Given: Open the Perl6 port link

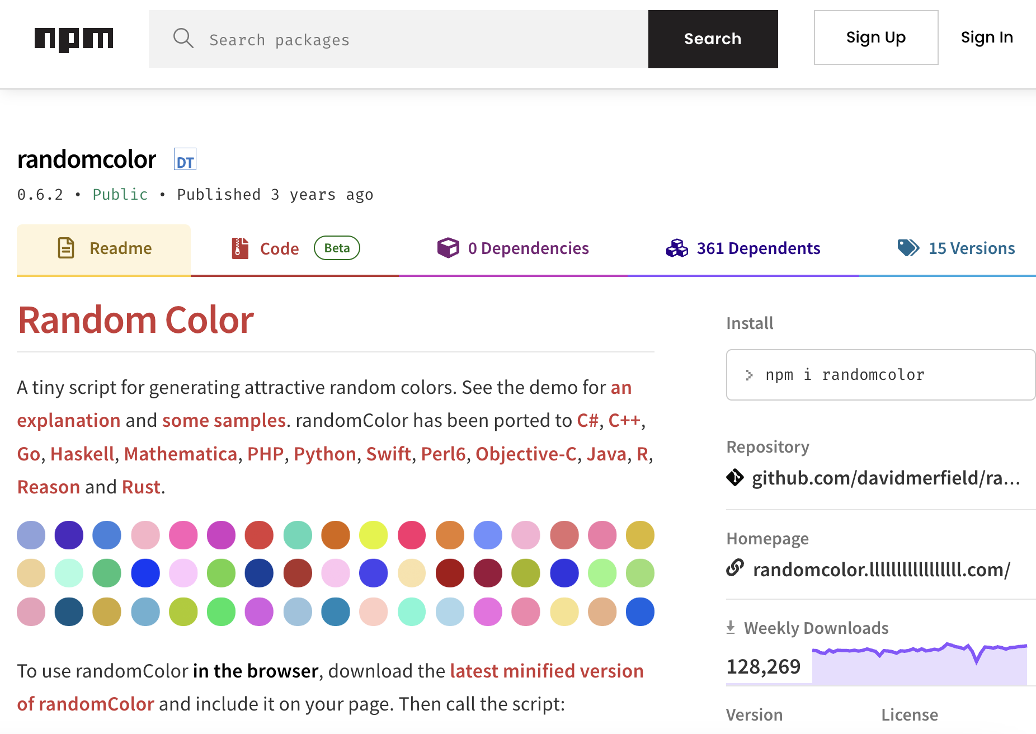Looking at the screenshot, I should click(x=443, y=454).
